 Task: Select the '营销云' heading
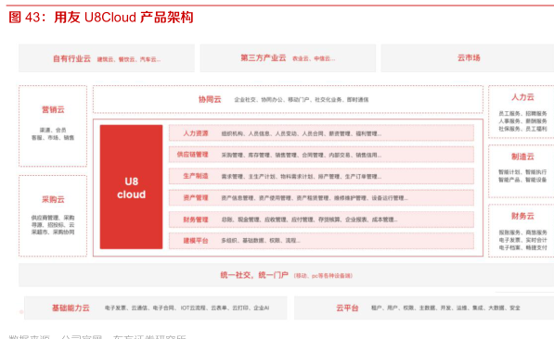point(53,109)
